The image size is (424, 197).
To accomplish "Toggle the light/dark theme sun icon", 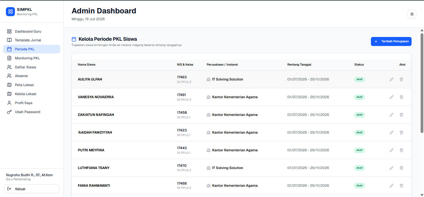I will point(412,14).
